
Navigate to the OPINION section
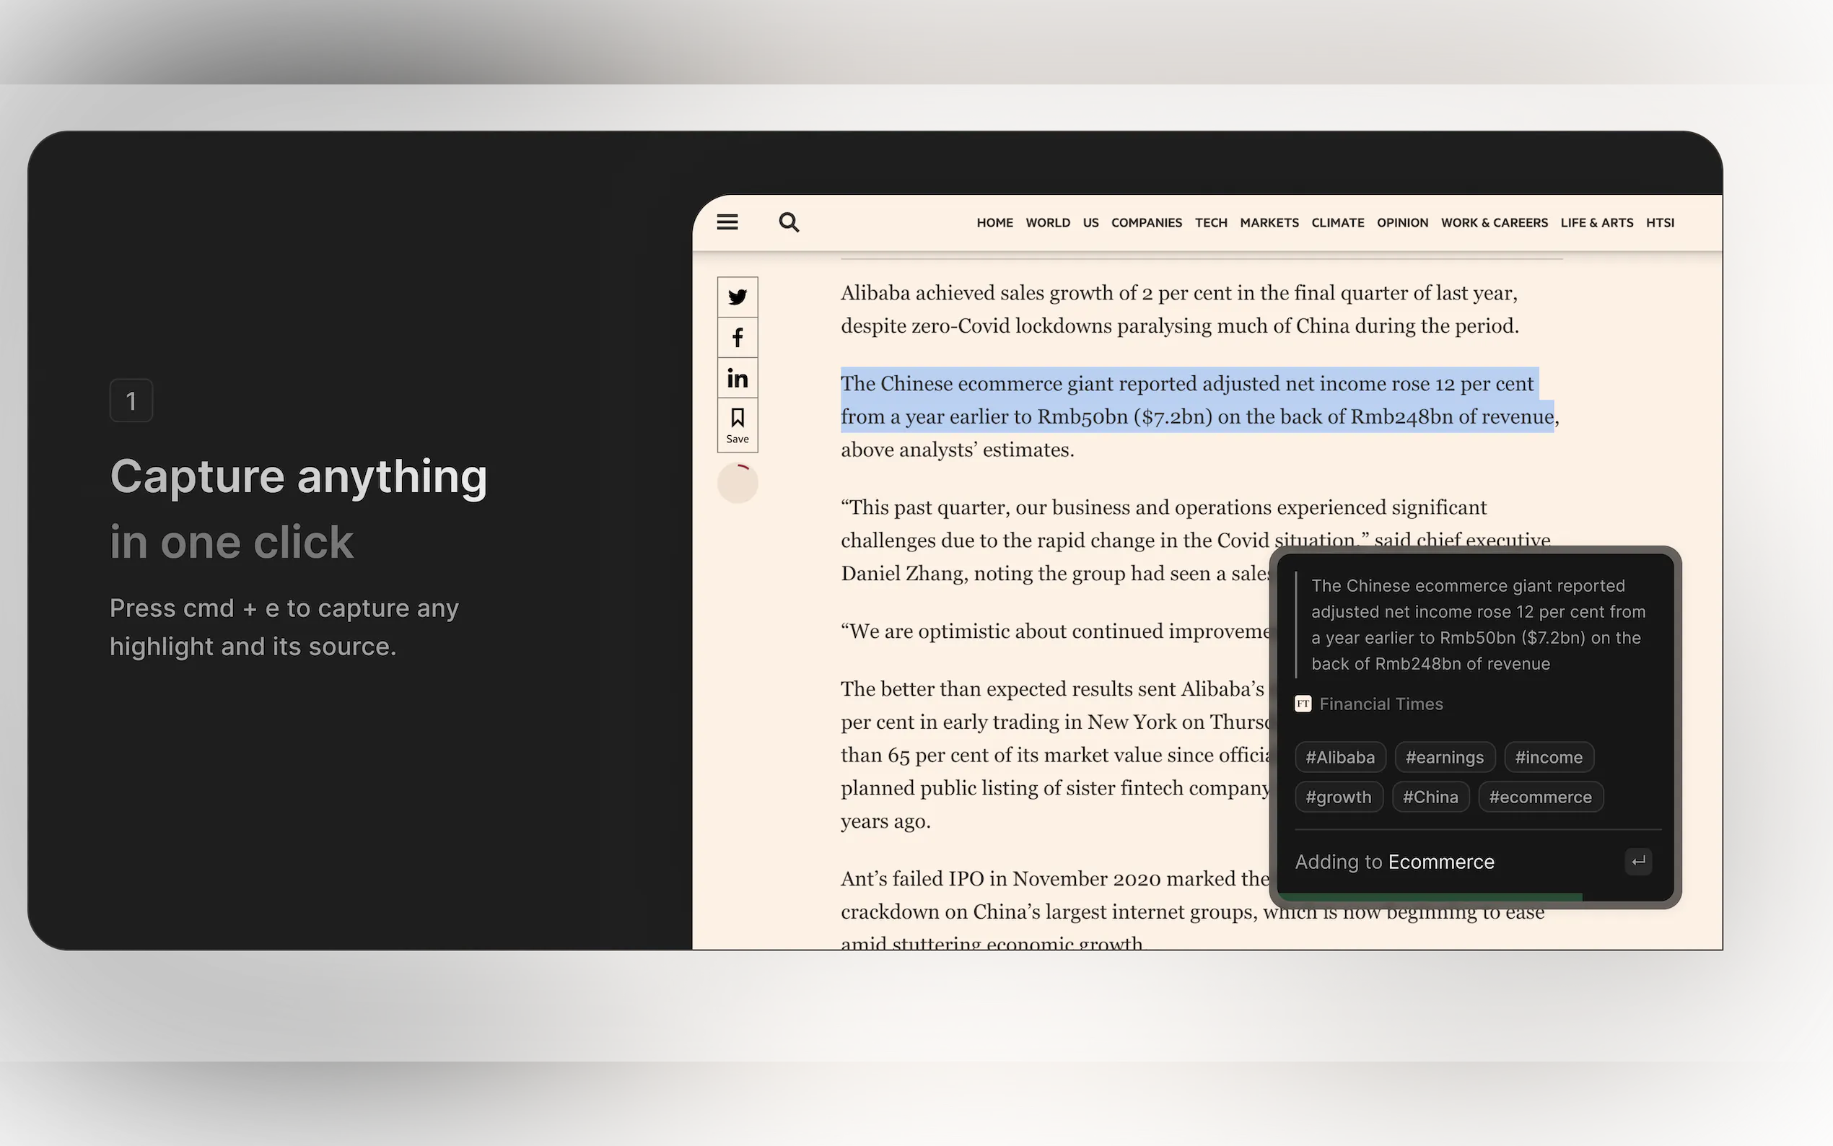click(x=1402, y=223)
